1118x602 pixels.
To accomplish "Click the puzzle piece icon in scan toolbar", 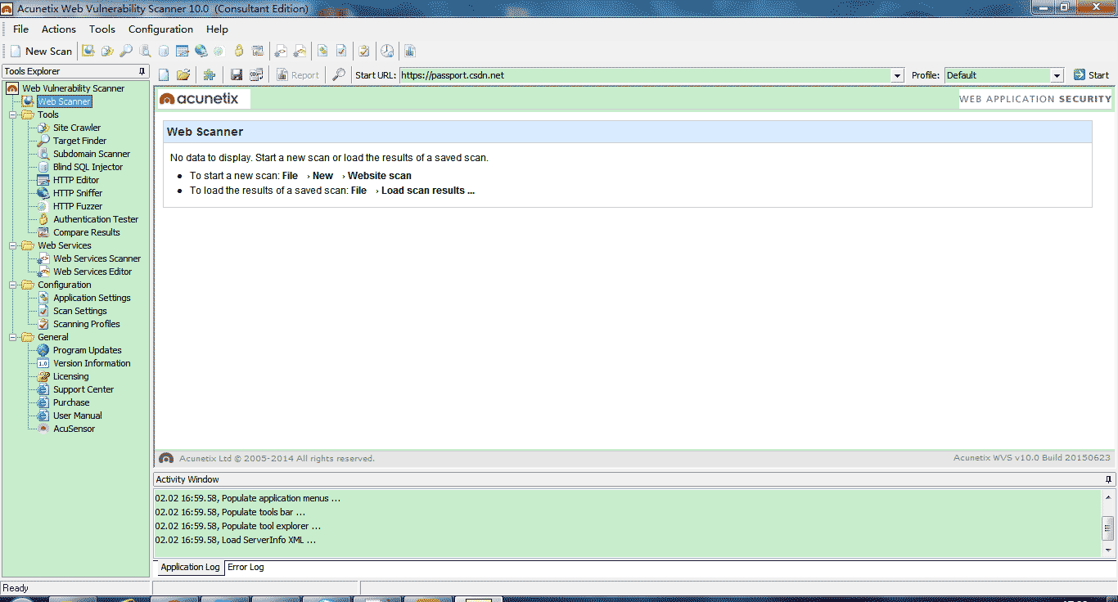I will click(x=210, y=74).
